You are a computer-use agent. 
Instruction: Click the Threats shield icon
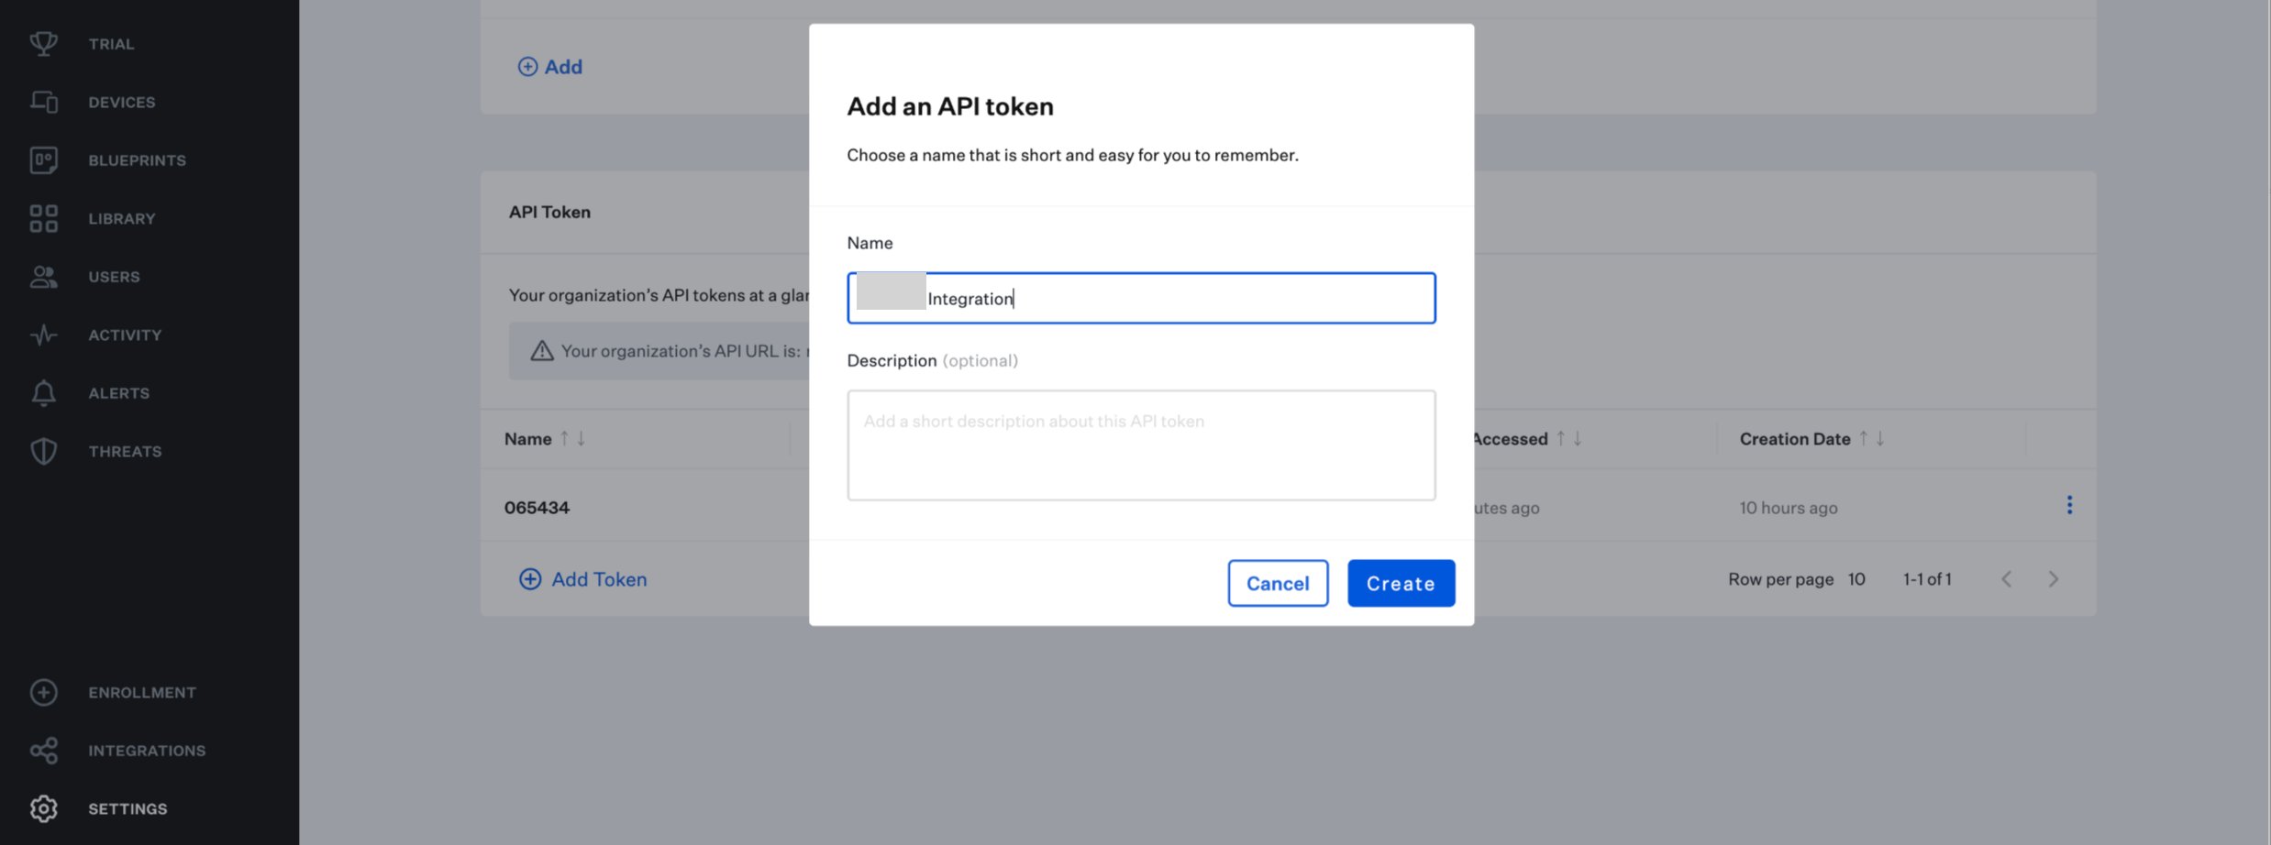(x=43, y=451)
